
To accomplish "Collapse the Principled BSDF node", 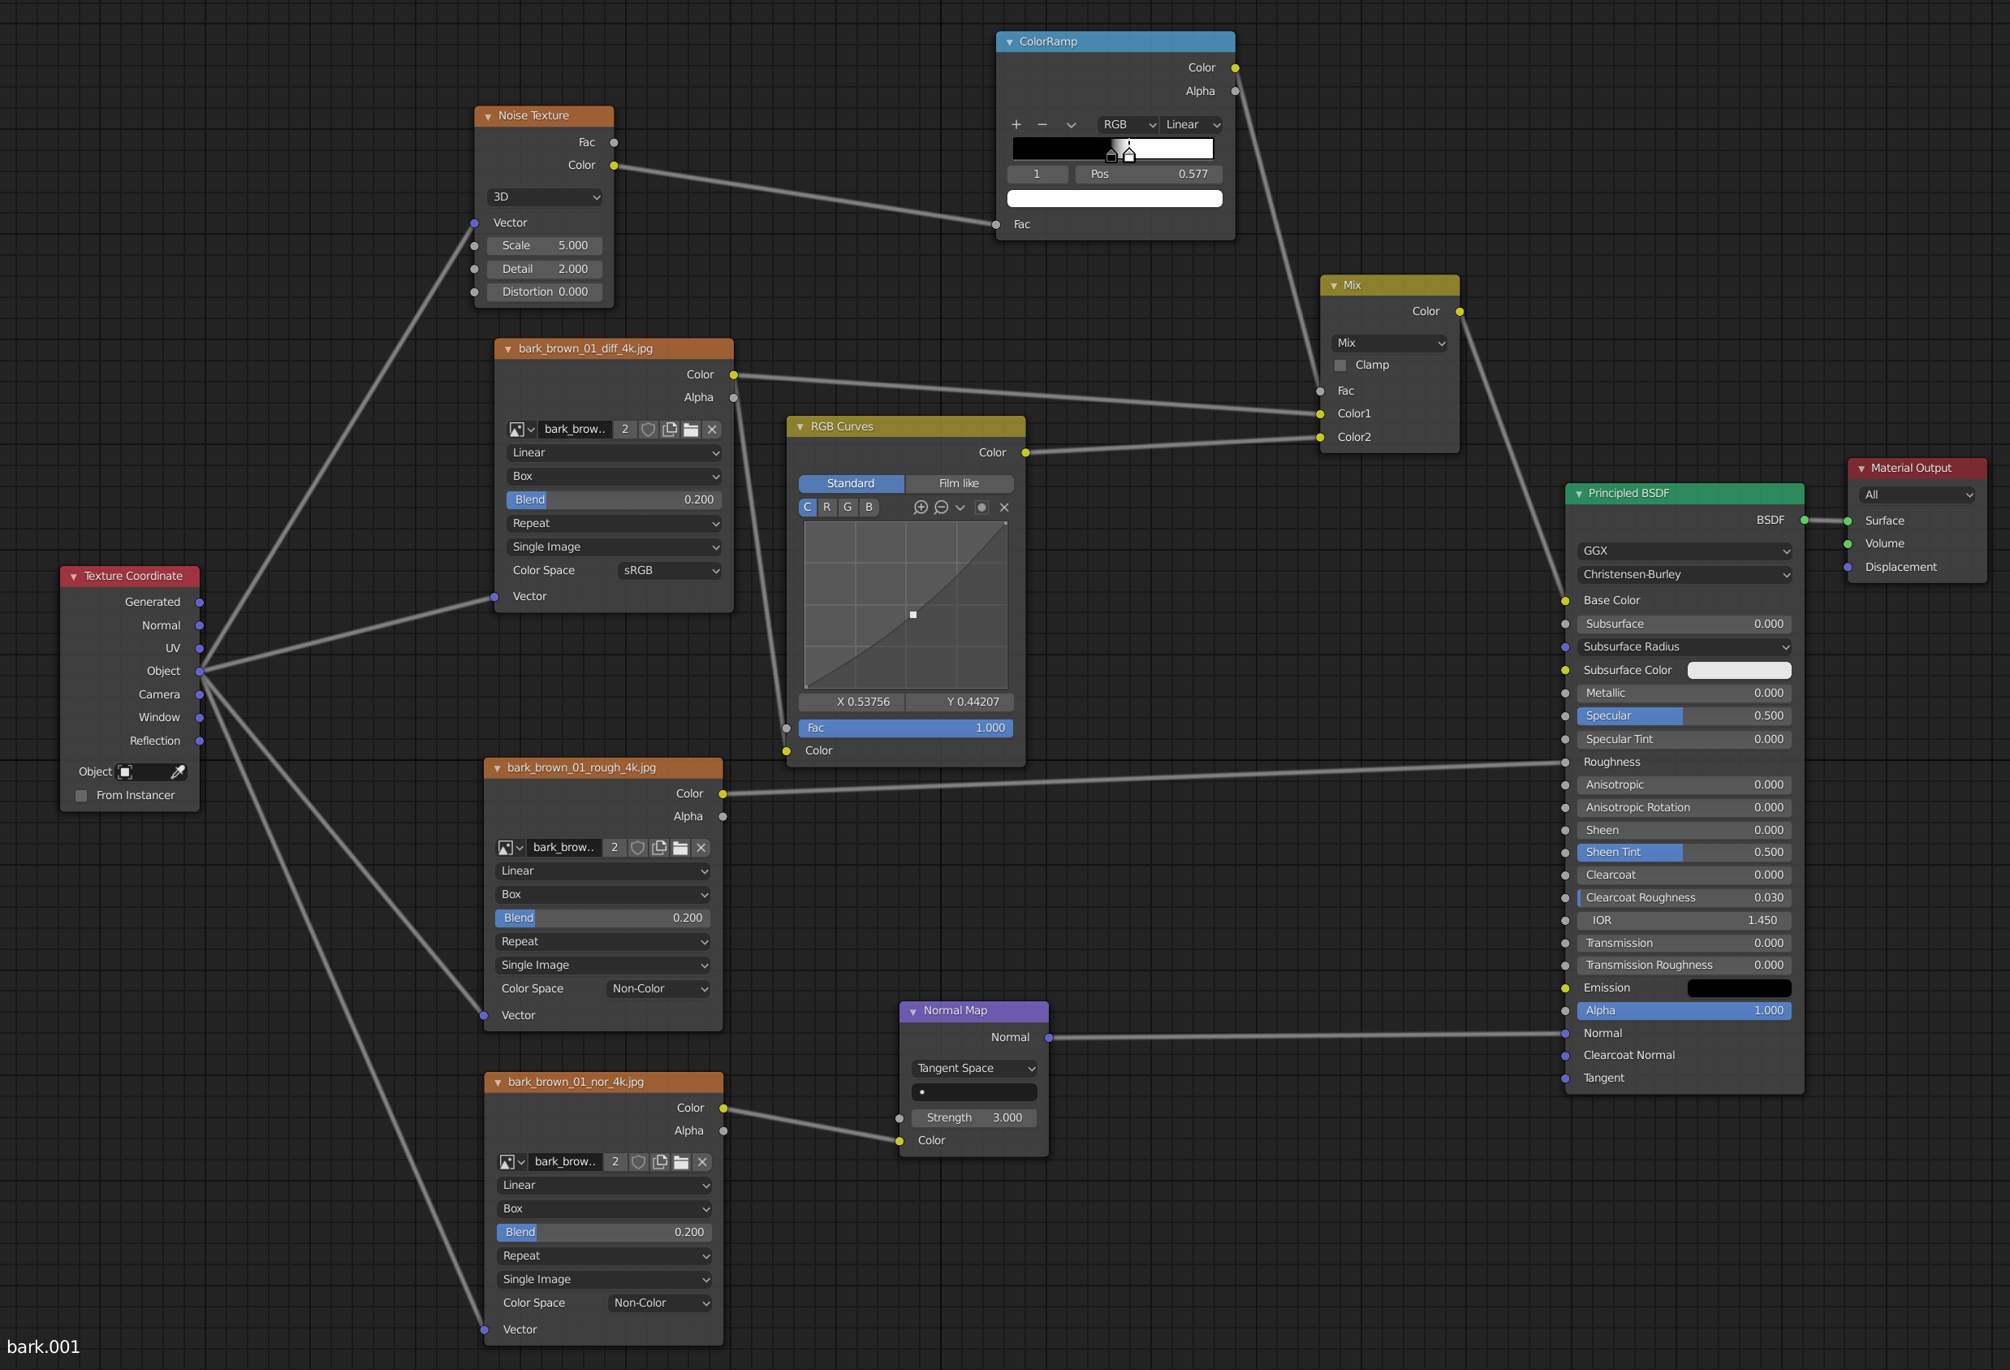I will [1578, 493].
